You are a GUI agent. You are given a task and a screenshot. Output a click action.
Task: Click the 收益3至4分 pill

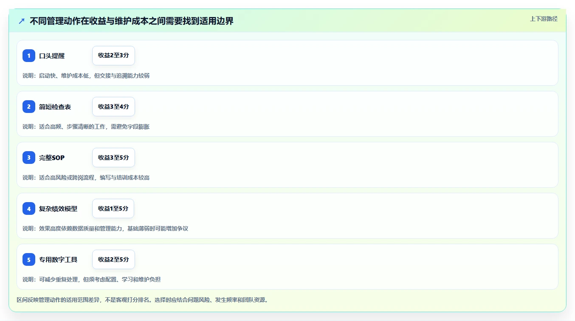pos(113,107)
